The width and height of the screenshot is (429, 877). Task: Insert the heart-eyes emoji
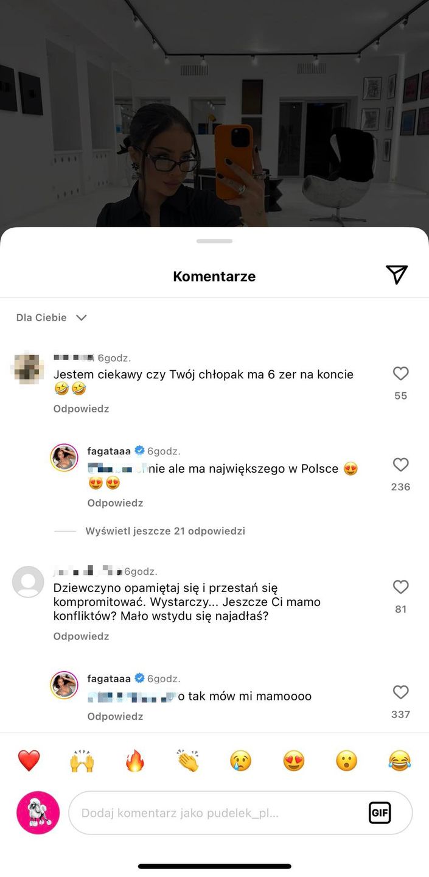[294, 761]
